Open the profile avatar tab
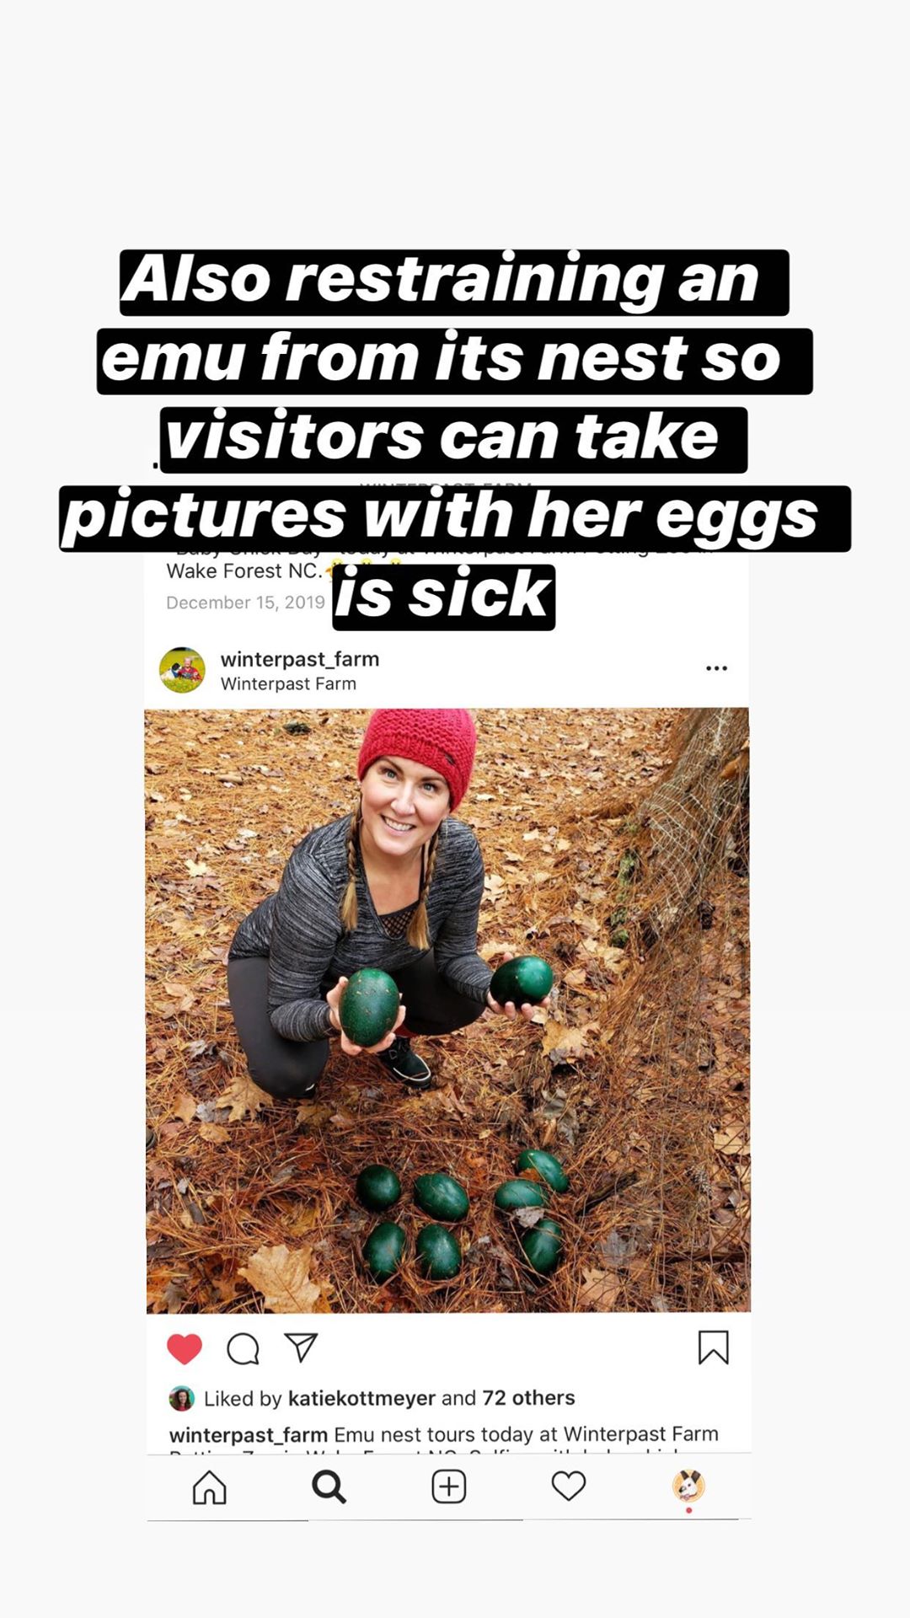This screenshot has height=1618, width=910. point(688,1486)
